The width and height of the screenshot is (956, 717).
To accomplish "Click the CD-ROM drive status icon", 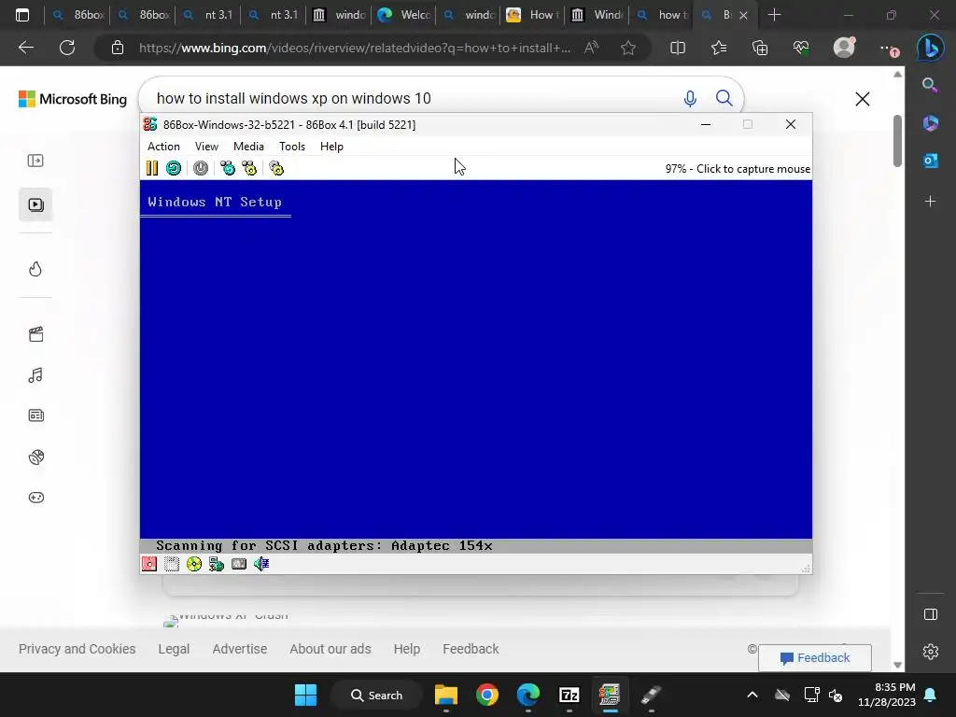I will point(194,564).
